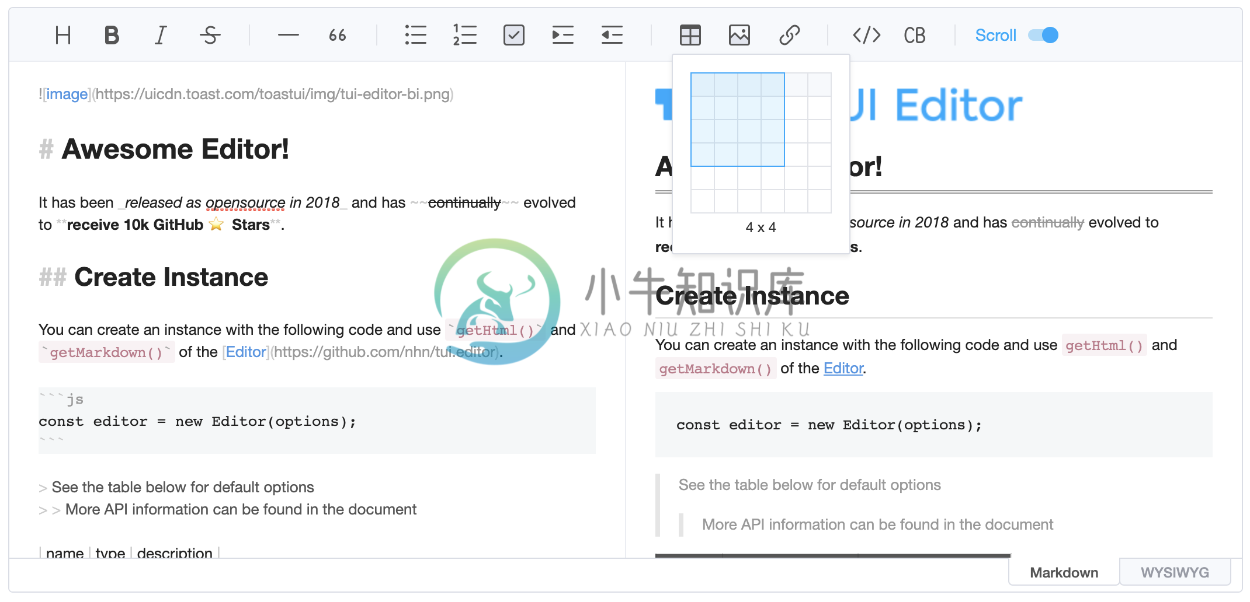
Task: Apply Strikethrough formatting
Action: (210, 36)
